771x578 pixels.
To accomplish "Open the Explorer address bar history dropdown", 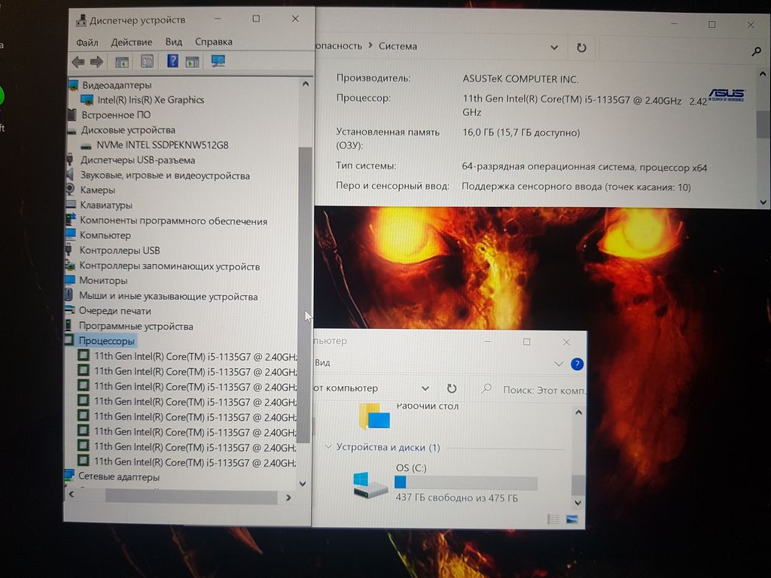I will (425, 388).
